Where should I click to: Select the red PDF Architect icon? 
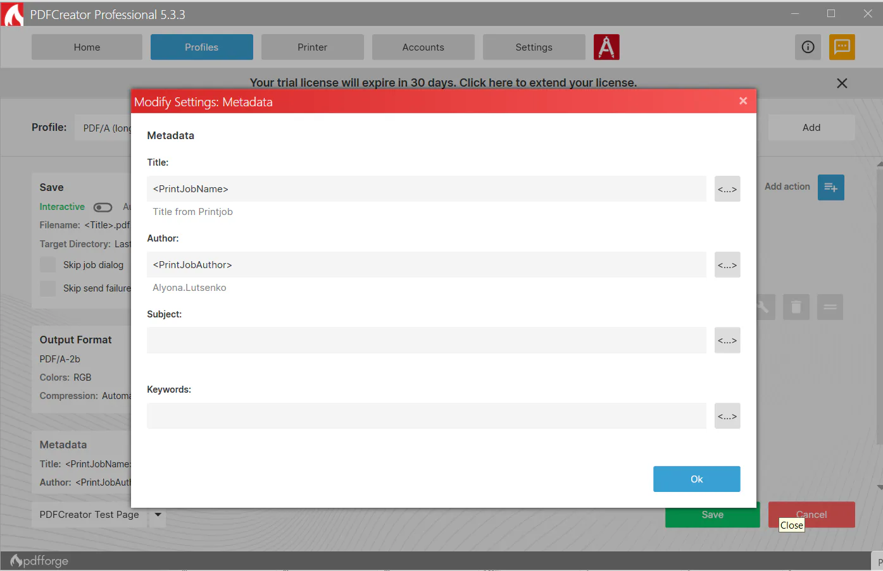pos(606,46)
